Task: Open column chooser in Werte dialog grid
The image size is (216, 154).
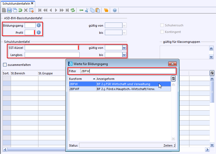Action: point(173,79)
